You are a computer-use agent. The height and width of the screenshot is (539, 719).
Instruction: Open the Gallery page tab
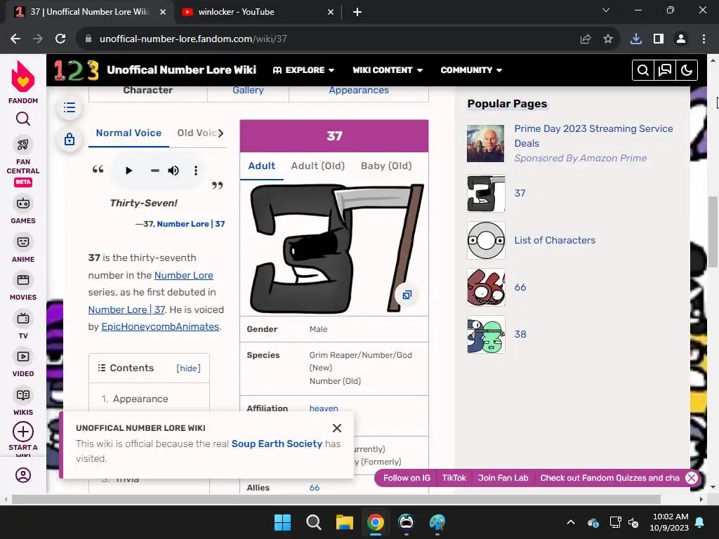coord(248,91)
